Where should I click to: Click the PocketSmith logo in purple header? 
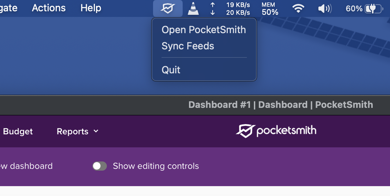(276, 131)
